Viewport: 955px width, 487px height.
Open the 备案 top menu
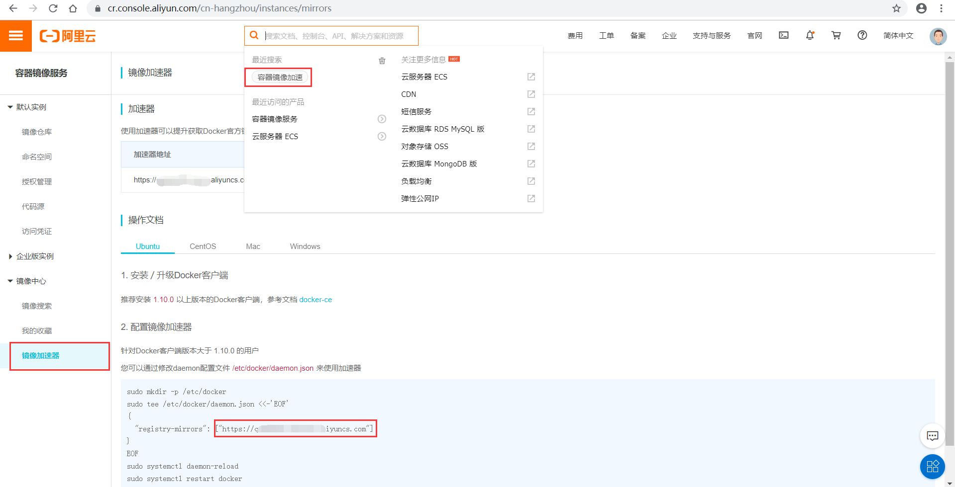638,35
